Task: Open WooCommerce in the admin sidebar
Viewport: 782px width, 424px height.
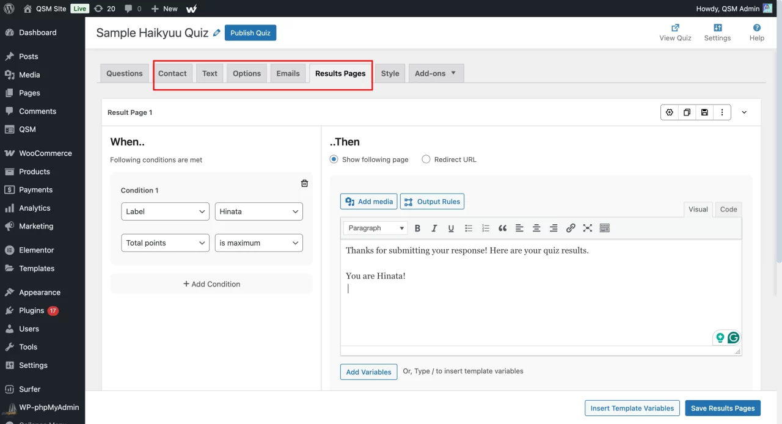Action: [x=45, y=153]
